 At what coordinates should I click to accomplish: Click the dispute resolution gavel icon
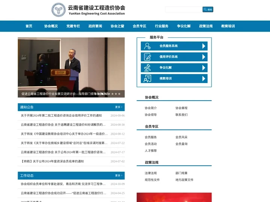point(147,68)
